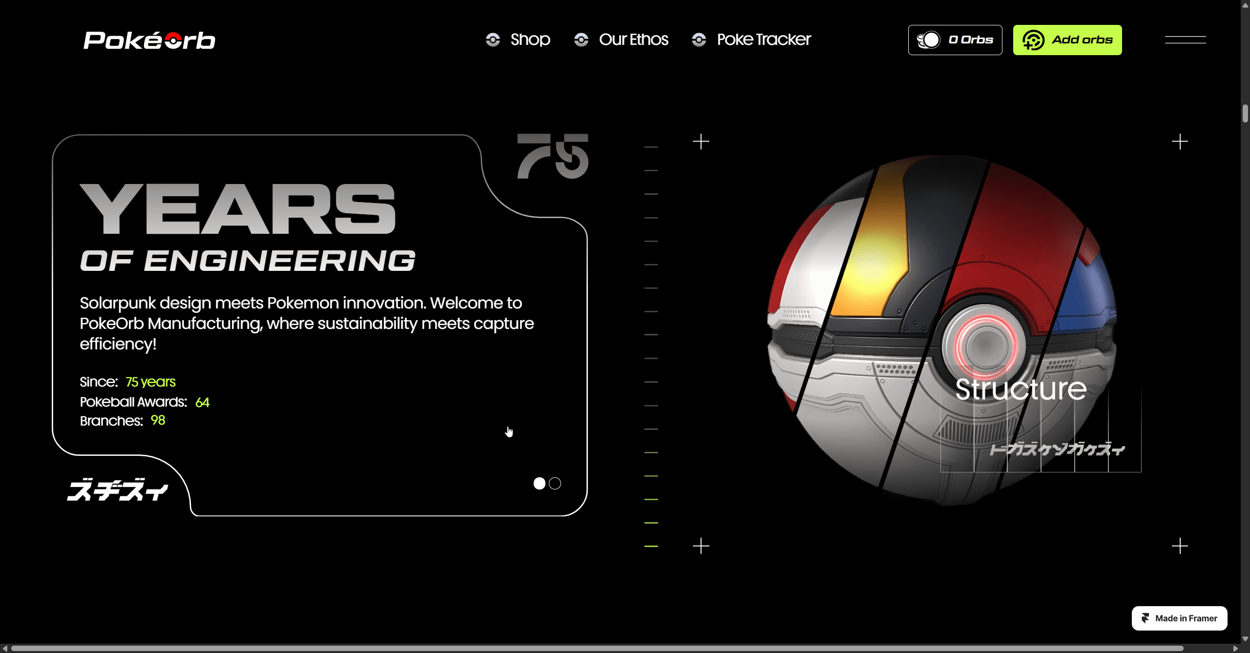Click the OF ENGINEERING subheading
Screen dimensions: 1250x653
(248, 261)
